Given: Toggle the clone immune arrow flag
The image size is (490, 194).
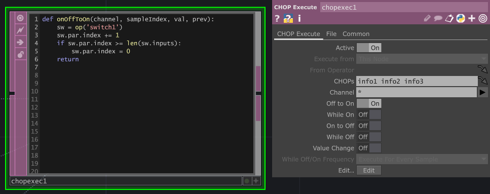Looking at the screenshot, I should (21, 42).
